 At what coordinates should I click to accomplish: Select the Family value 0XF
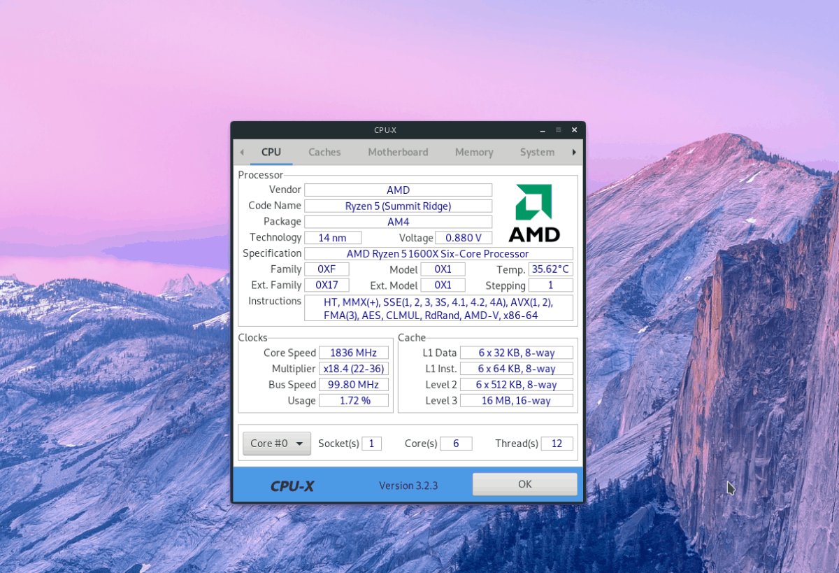327,269
